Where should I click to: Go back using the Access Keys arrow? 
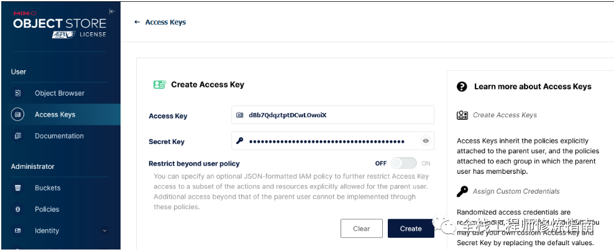137,22
